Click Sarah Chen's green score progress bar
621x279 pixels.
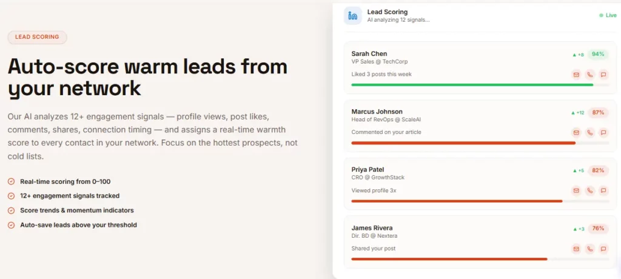(472, 85)
